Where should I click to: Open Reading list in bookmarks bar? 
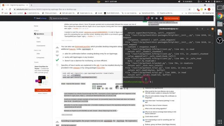pyautogui.click(x=208, y=13)
